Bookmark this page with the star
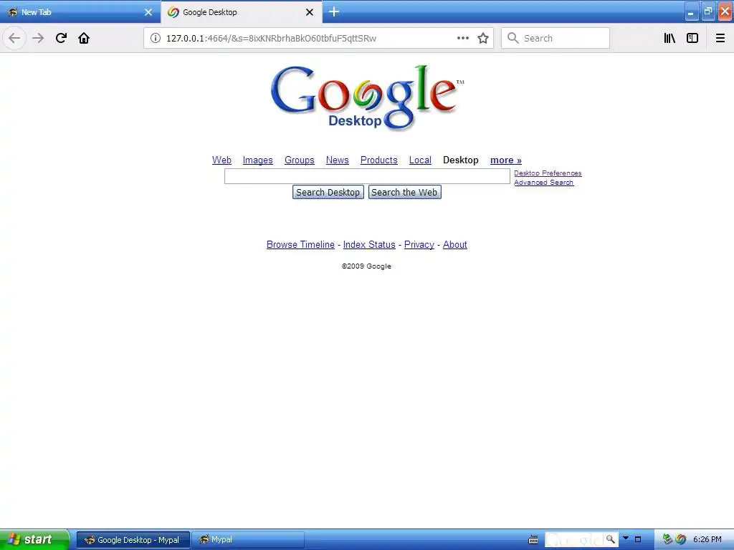Screen dimensions: 734x550 (483, 38)
